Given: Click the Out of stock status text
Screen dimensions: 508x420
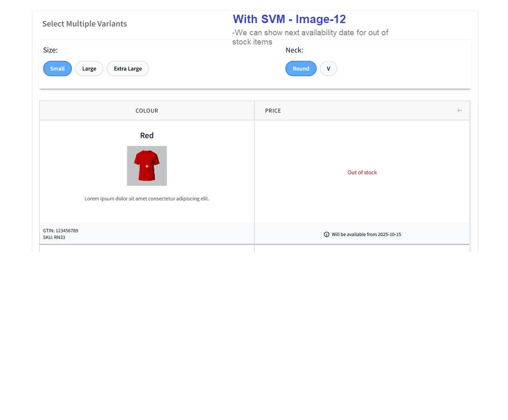Looking at the screenshot, I should tap(362, 173).
